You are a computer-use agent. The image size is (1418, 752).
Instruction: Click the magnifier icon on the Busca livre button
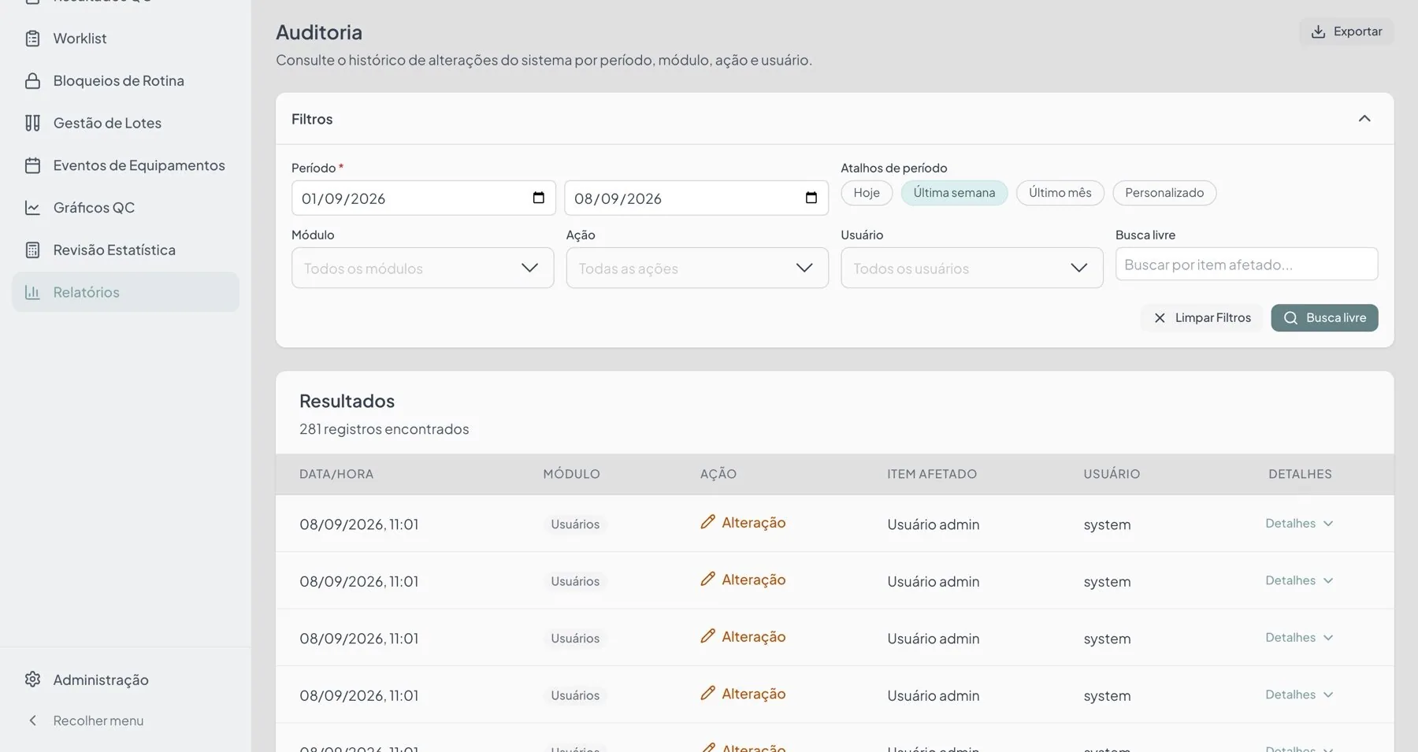(1290, 318)
